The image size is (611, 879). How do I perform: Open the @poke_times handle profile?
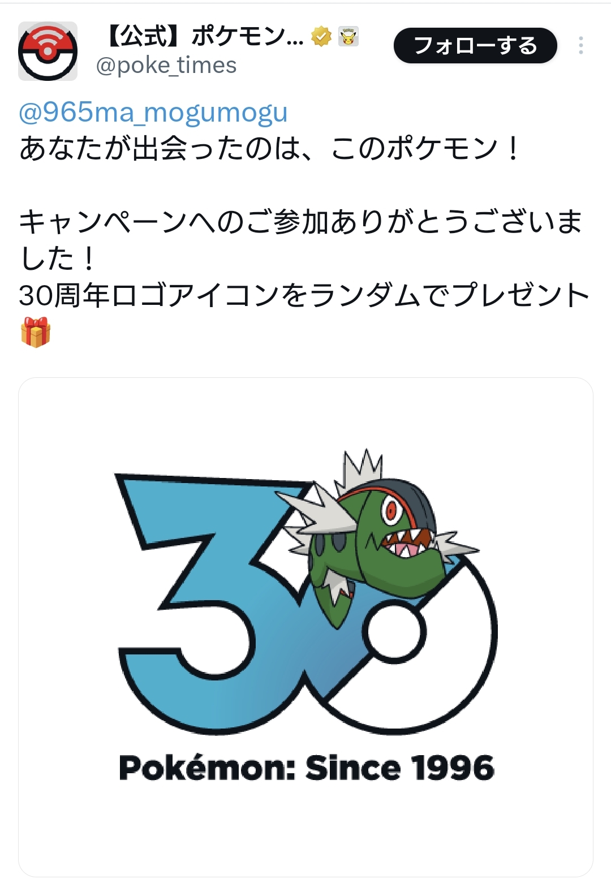click(x=166, y=66)
